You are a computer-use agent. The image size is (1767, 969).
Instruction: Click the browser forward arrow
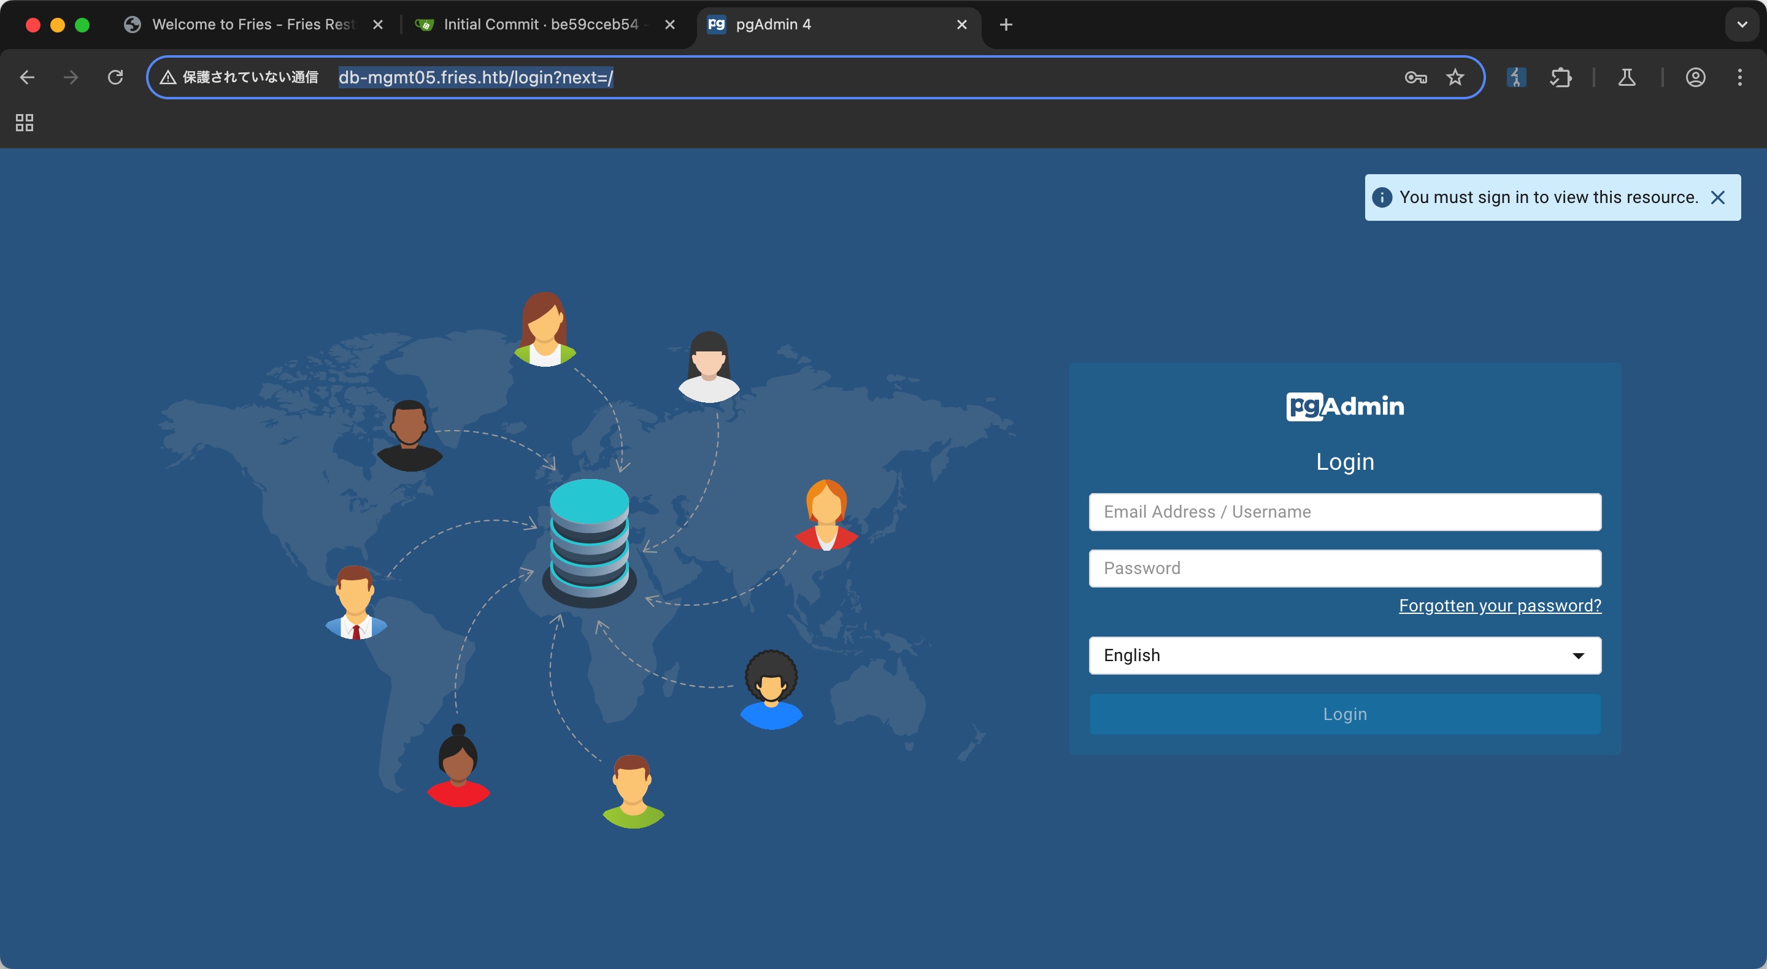tap(71, 77)
